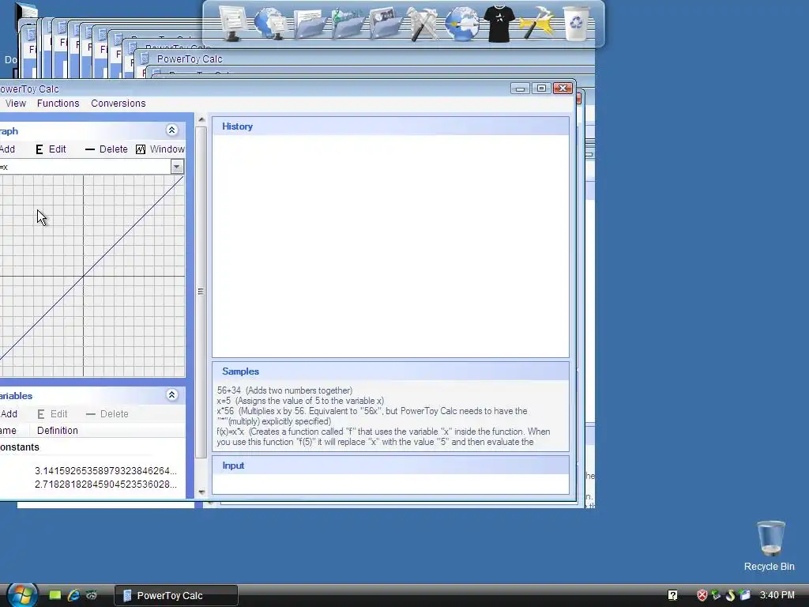Select the pi constant value 3.14159265...
809x607 pixels.
pyautogui.click(x=105, y=471)
